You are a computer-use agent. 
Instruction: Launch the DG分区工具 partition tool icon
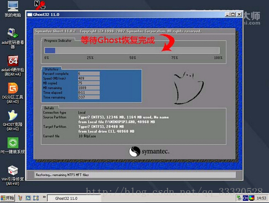(13, 93)
